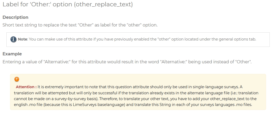Click the orange exclamation warning icon
This screenshot has width=274, height=120.
click(x=16, y=79)
